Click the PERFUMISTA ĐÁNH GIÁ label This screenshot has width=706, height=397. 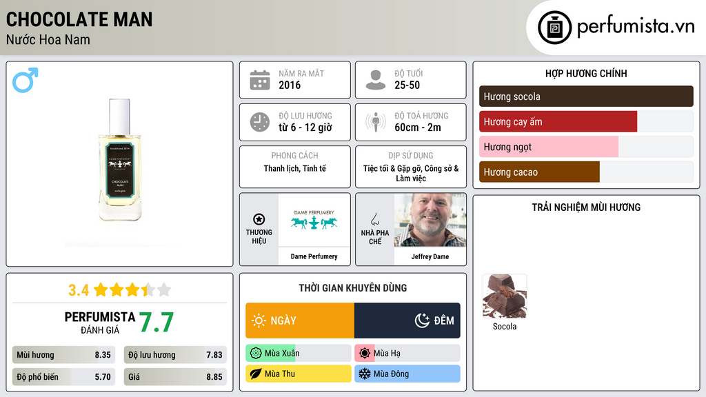(x=100, y=323)
